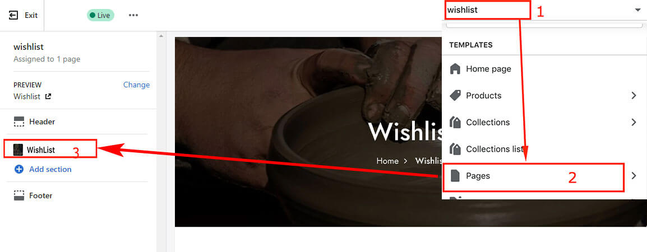Open Wishlist preview external link icon

coord(48,96)
